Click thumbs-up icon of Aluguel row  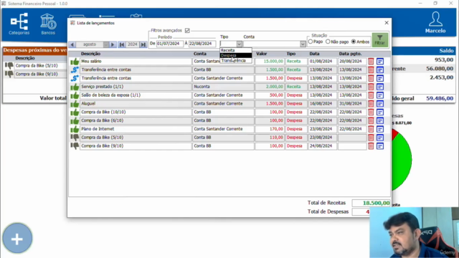point(75,103)
